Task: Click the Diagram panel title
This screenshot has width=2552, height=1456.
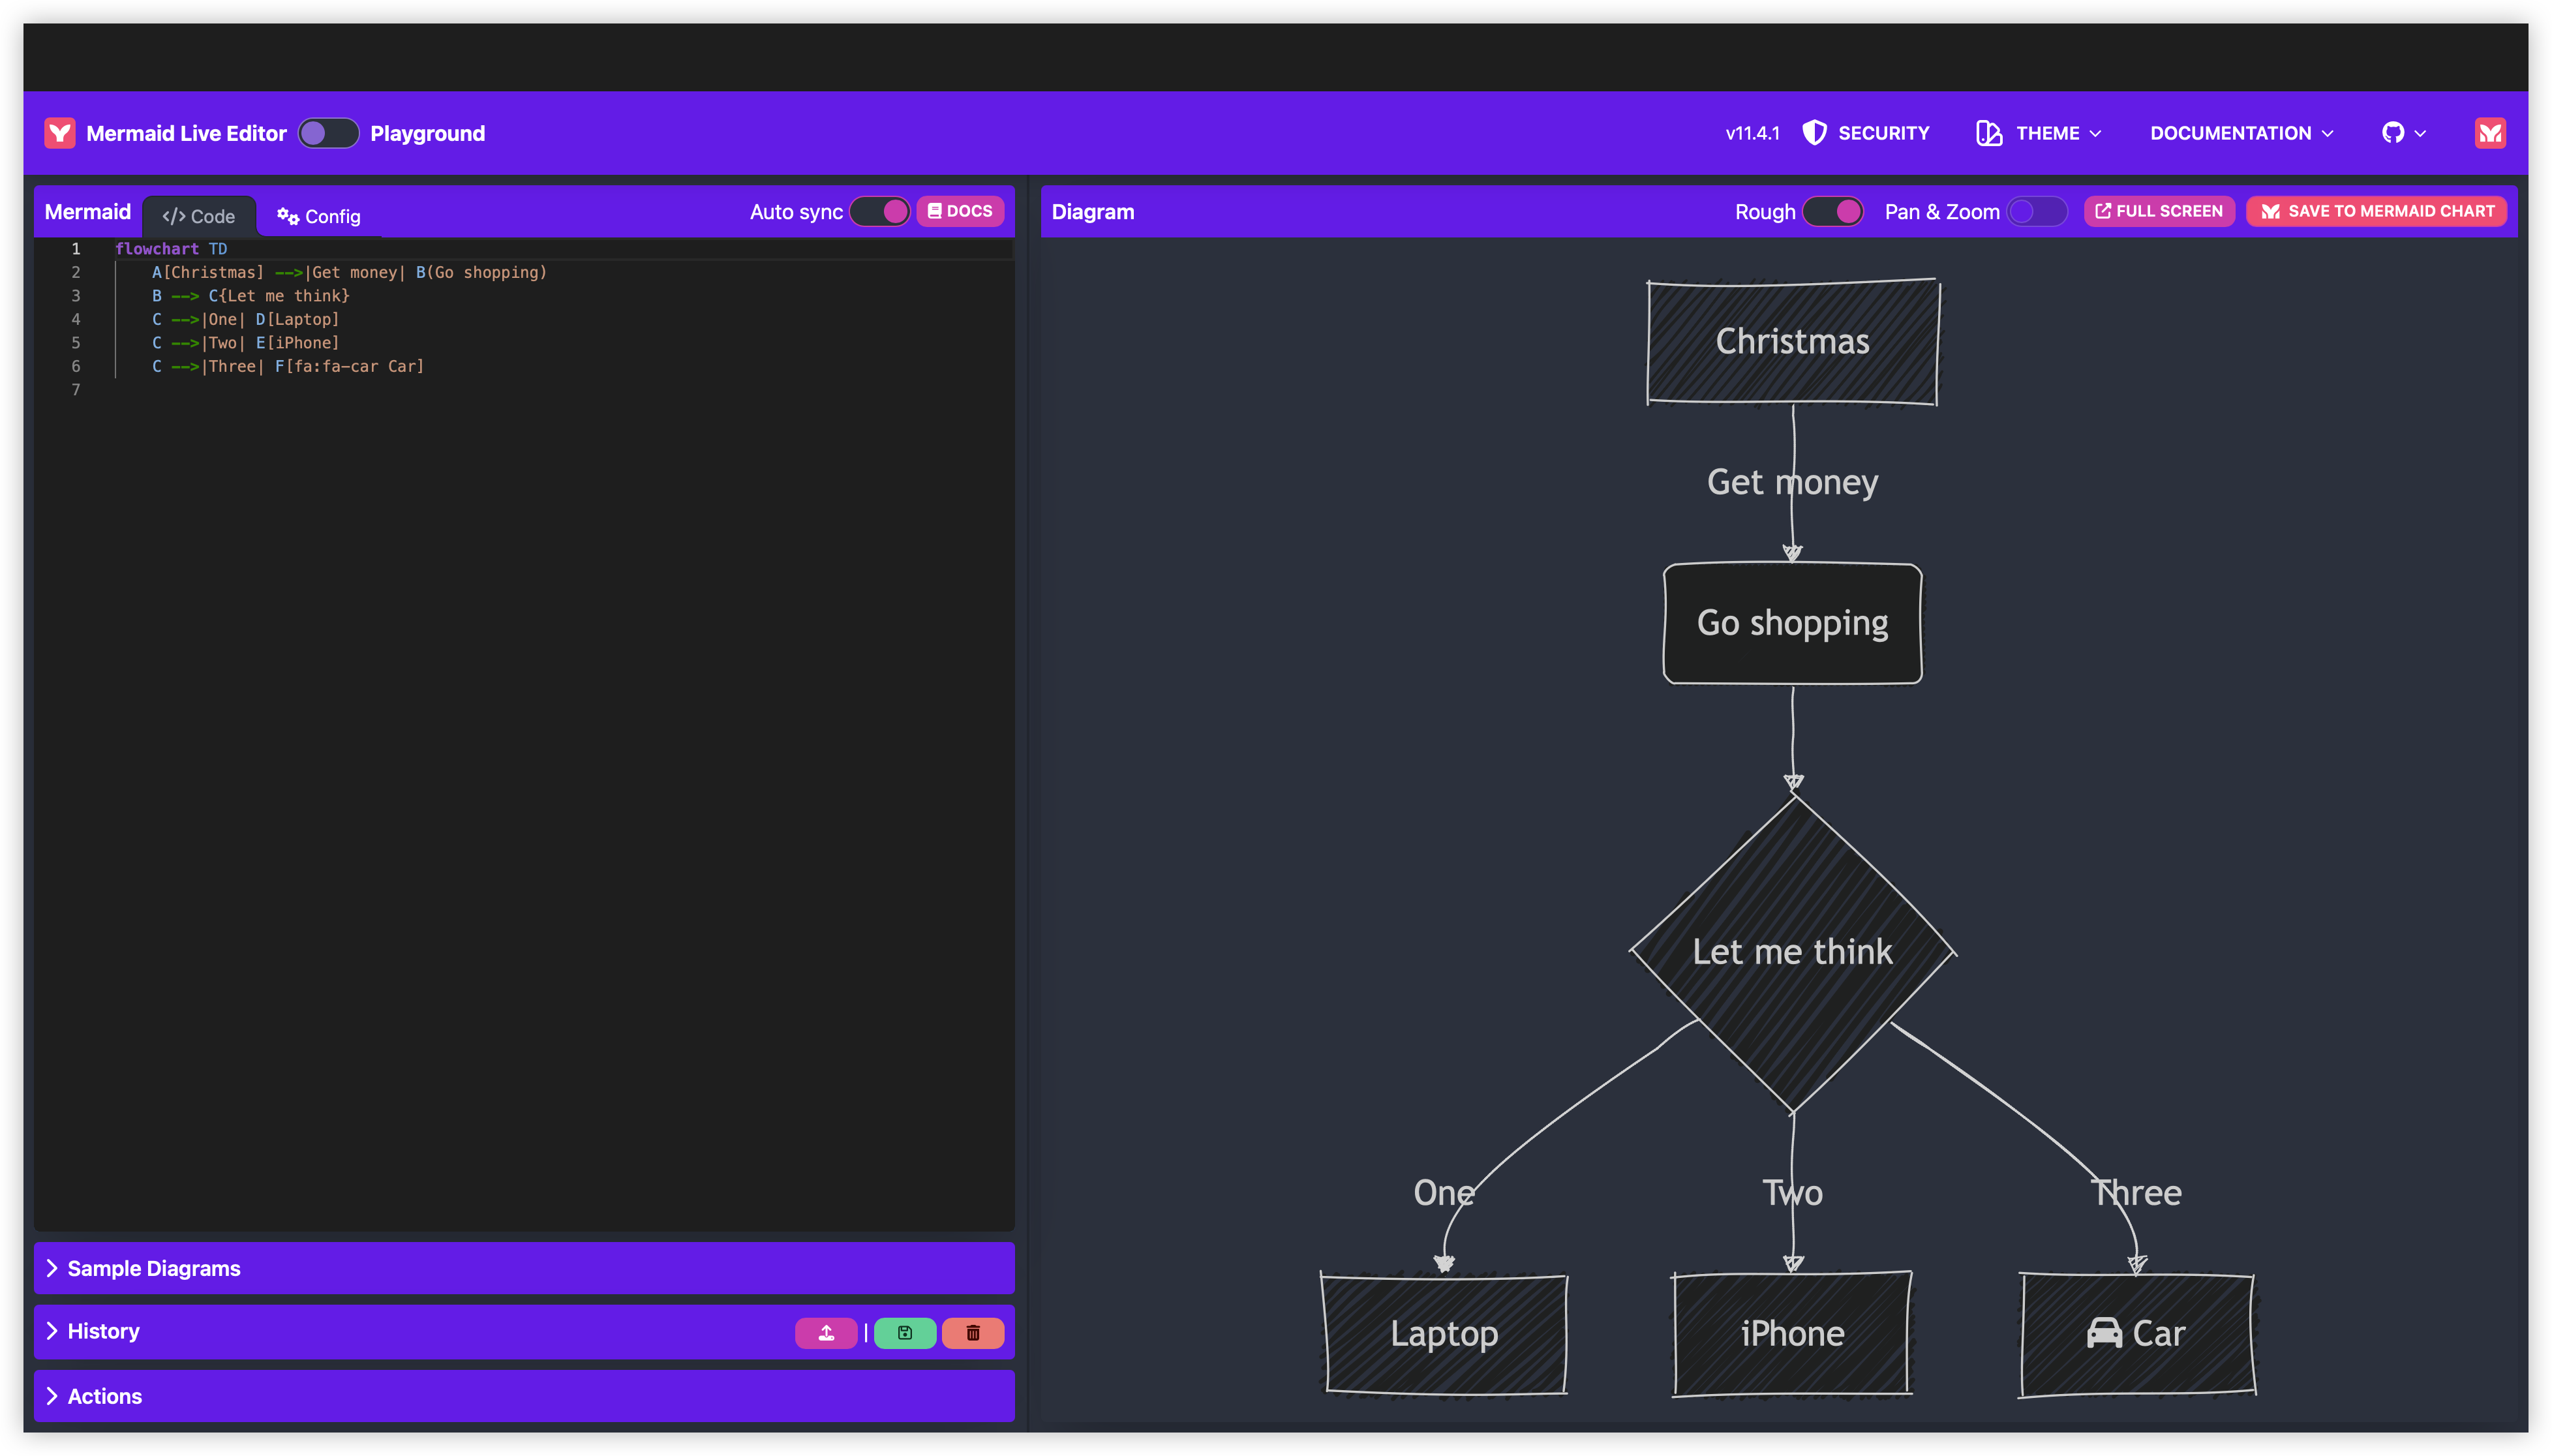Action: click(1093, 211)
